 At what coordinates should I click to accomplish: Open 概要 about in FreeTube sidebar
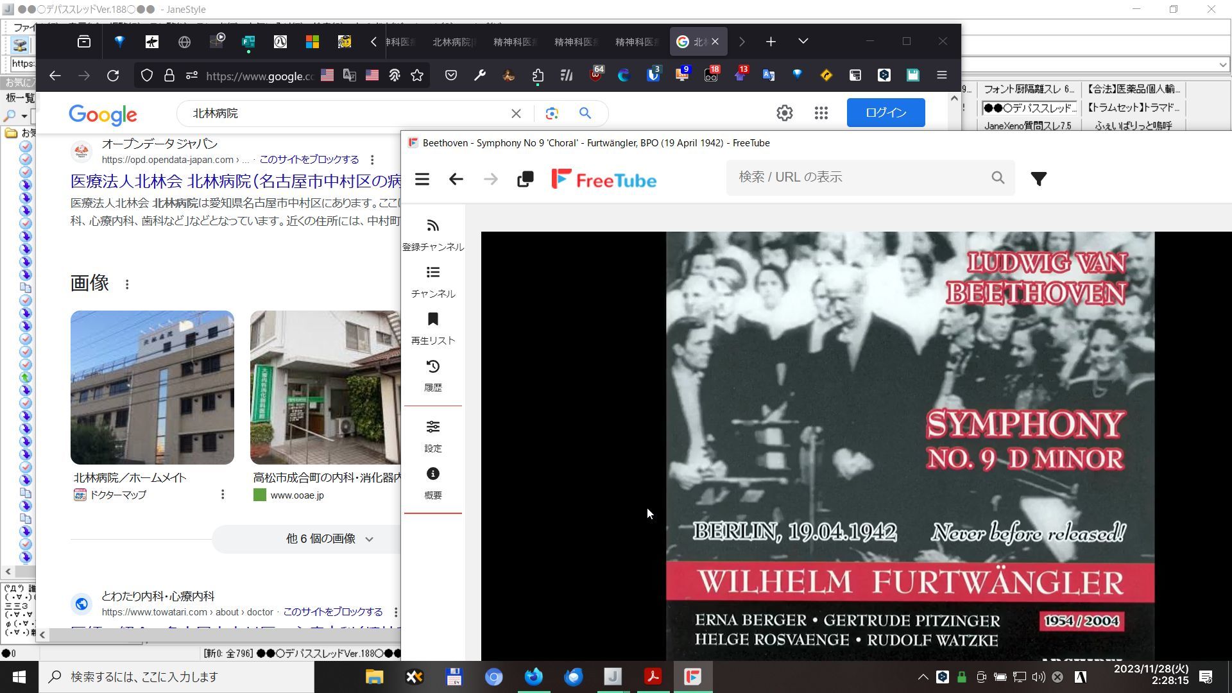433,483
